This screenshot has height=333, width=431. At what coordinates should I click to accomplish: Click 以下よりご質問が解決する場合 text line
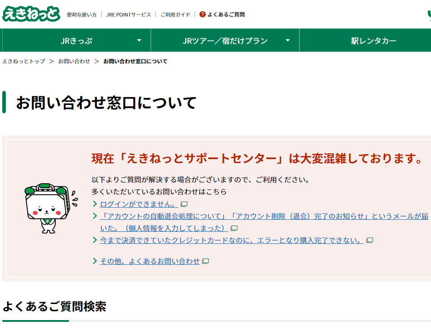[x=201, y=180]
